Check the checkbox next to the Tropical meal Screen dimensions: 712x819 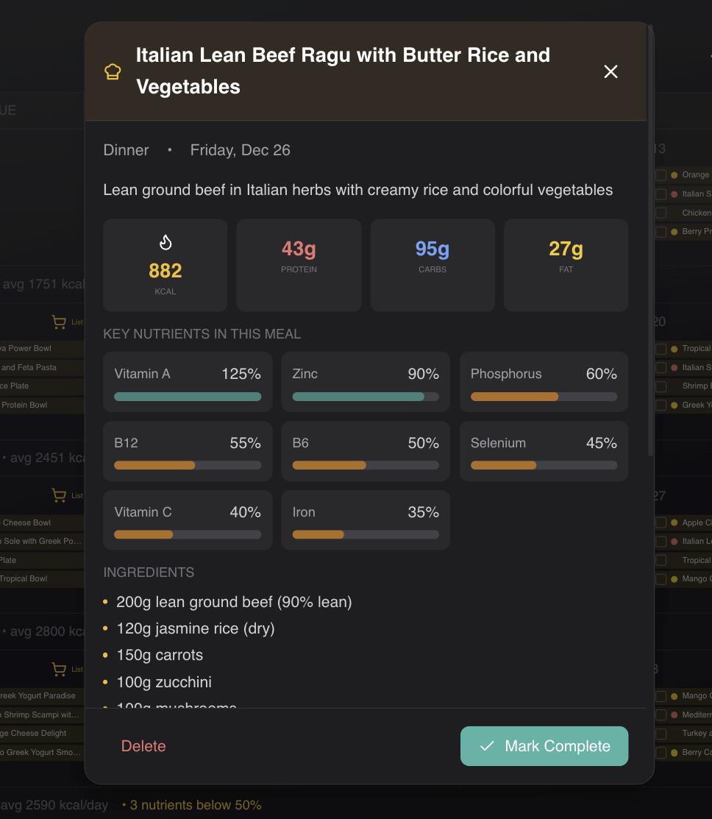[661, 348]
